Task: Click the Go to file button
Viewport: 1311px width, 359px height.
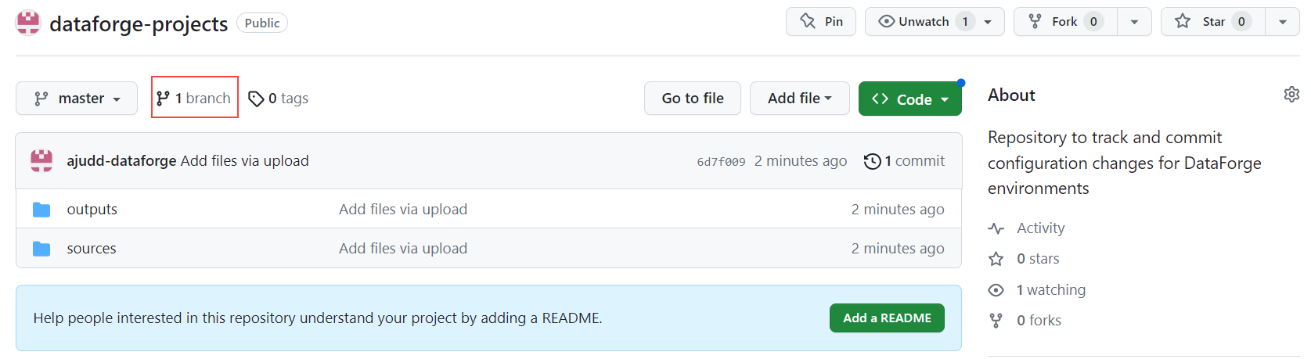Action: click(x=693, y=99)
